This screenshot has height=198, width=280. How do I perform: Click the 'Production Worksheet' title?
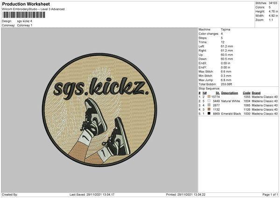(x=26, y=4)
